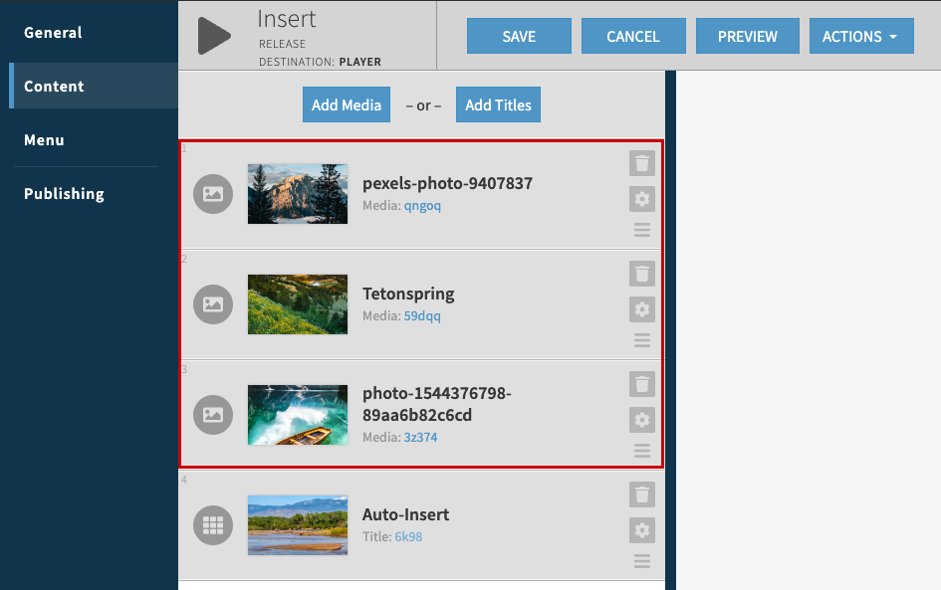
Task: Switch to the Publishing section
Action: pos(64,193)
